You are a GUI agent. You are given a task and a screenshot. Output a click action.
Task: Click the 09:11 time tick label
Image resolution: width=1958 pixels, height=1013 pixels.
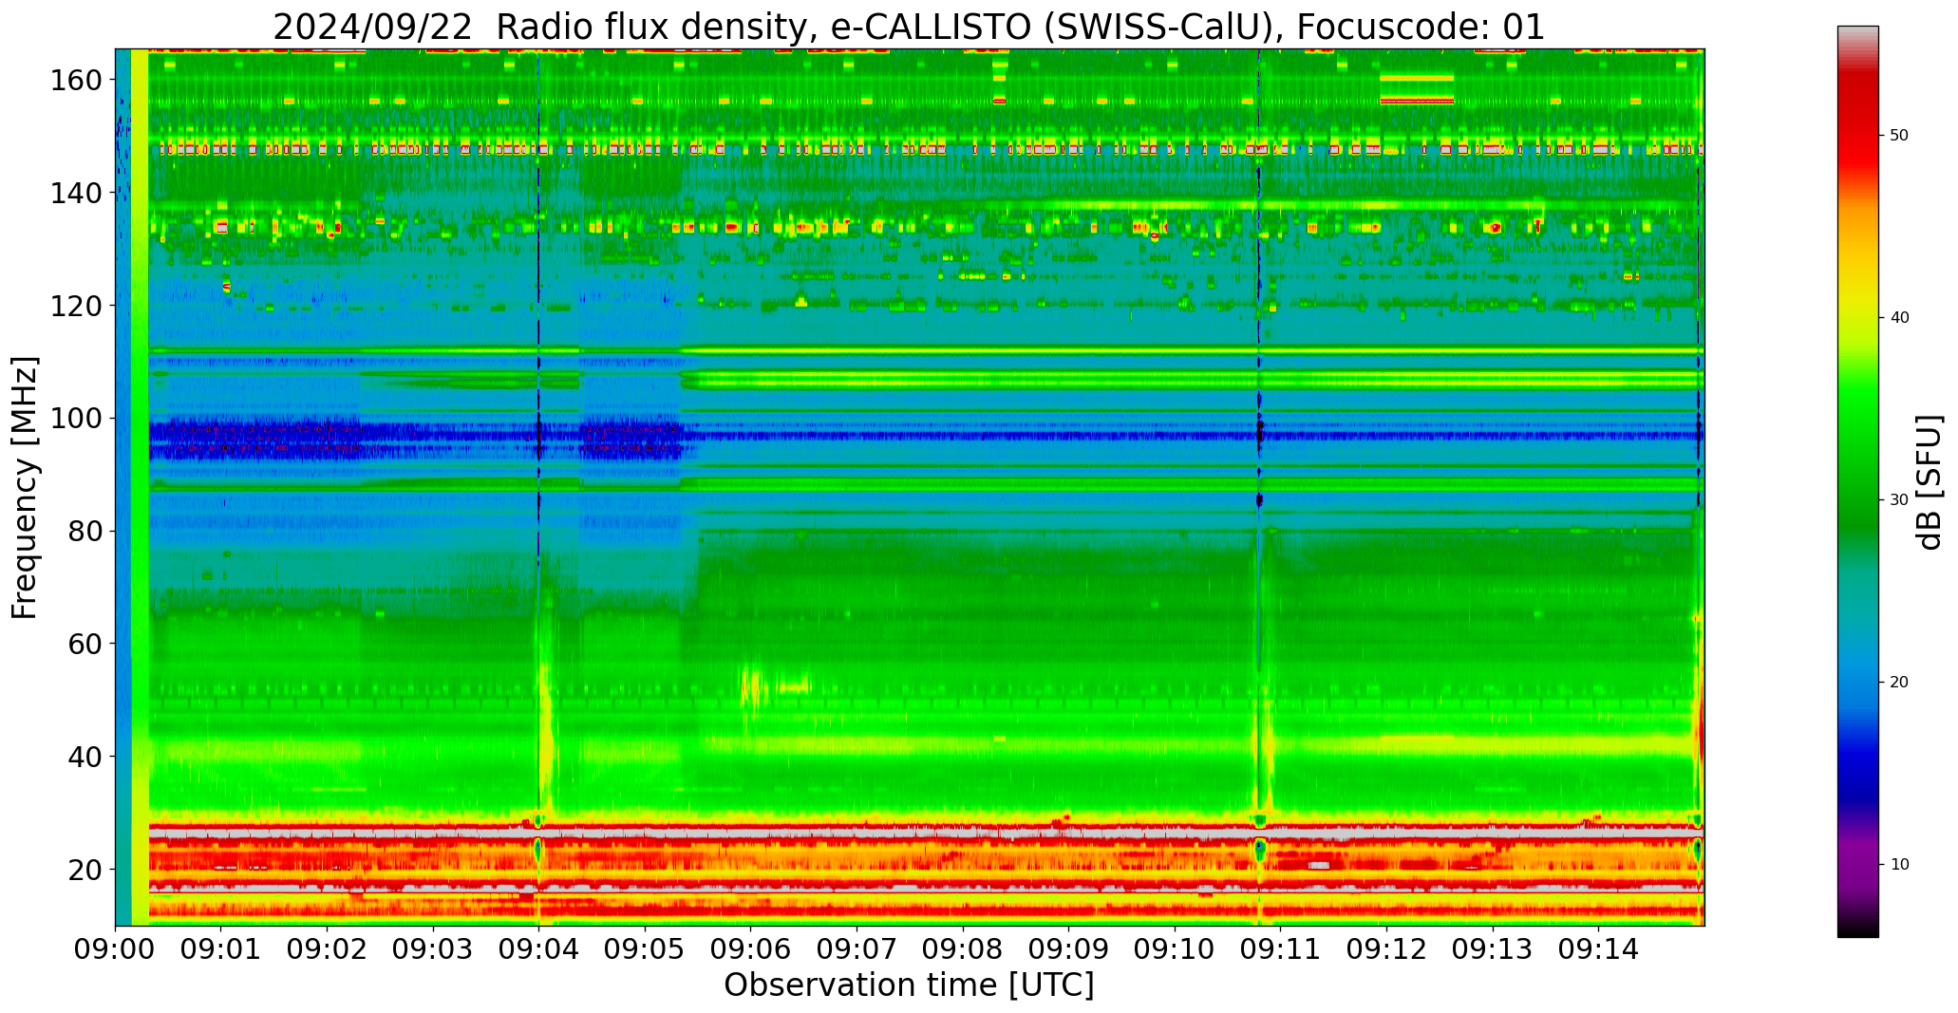[x=1281, y=951]
